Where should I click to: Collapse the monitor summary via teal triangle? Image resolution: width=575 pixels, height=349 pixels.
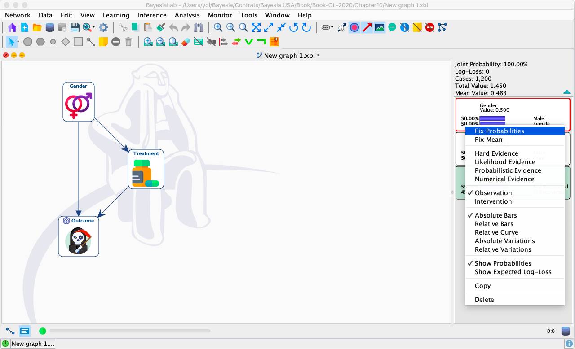pyautogui.click(x=567, y=92)
